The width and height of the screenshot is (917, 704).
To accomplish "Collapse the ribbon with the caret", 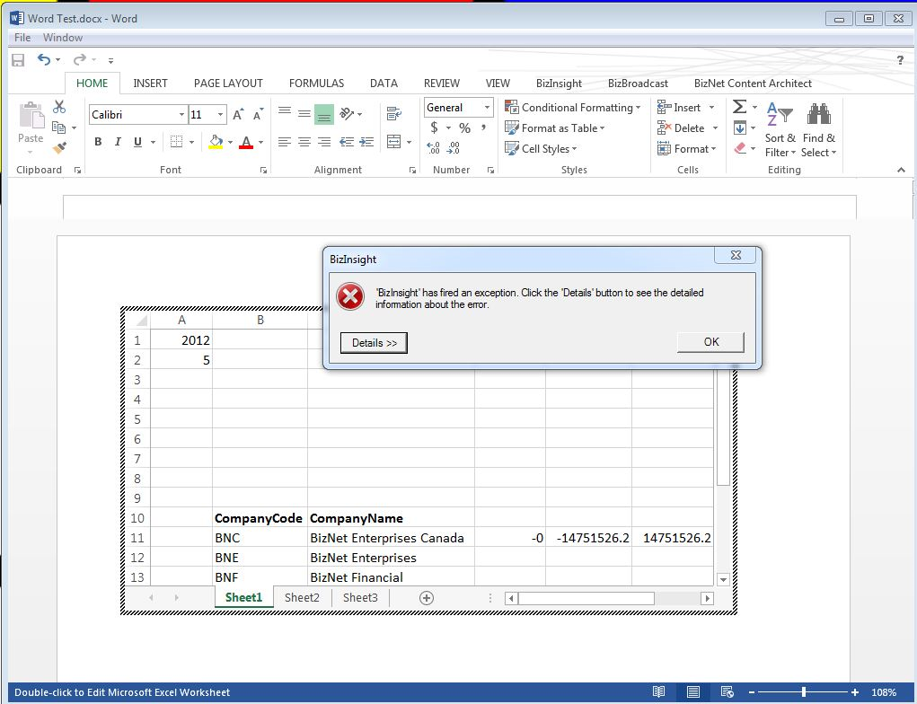I will coord(901,170).
